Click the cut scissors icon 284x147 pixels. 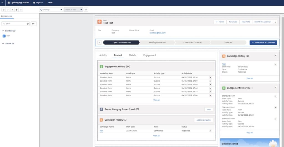[x=12, y=10]
